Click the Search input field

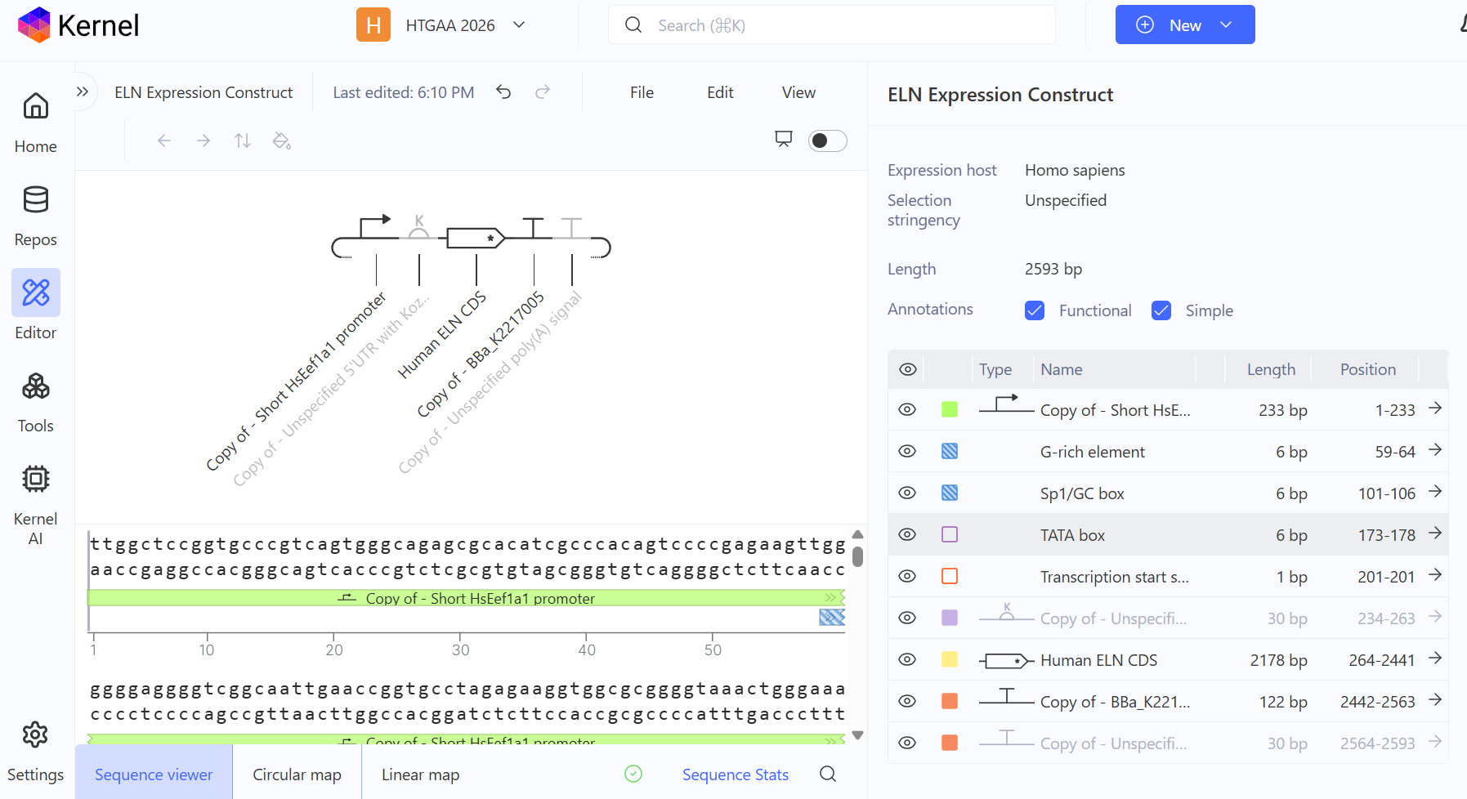(x=831, y=25)
